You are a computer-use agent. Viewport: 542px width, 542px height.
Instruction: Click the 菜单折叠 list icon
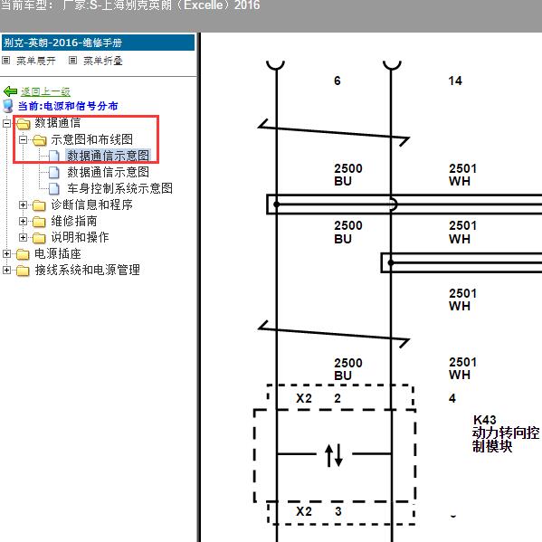(72, 61)
